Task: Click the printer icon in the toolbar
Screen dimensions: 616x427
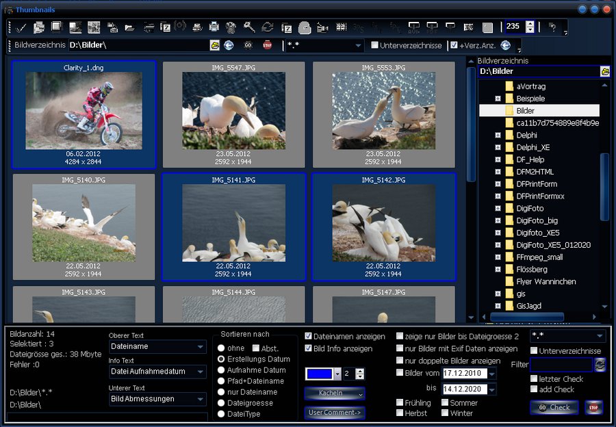Action: point(214,27)
